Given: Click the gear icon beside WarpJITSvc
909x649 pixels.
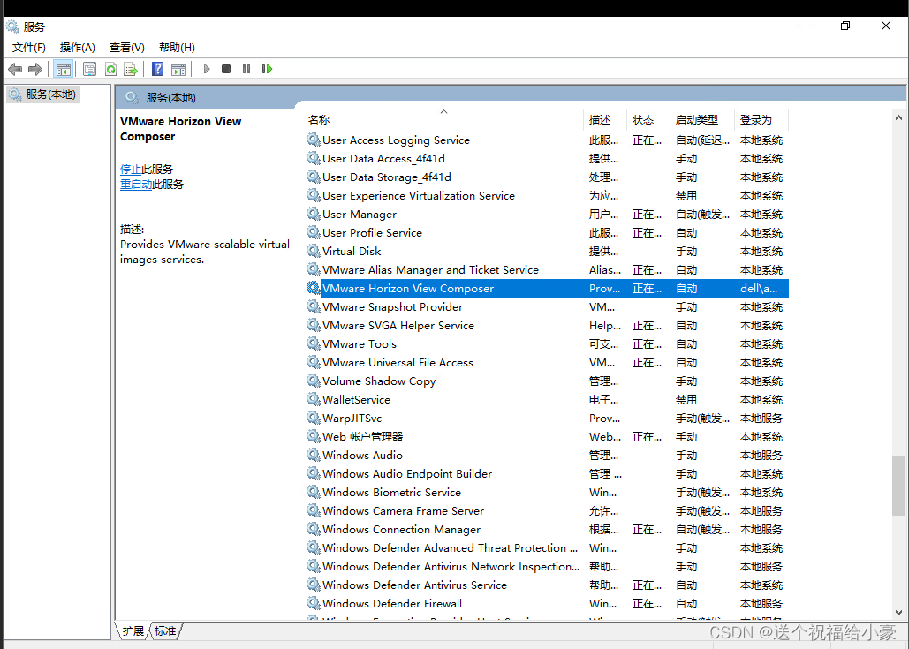Looking at the screenshot, I should pos(313,418).
